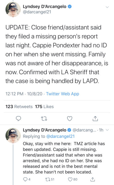Retweet the main UPDATE tweet

[44, 119]
